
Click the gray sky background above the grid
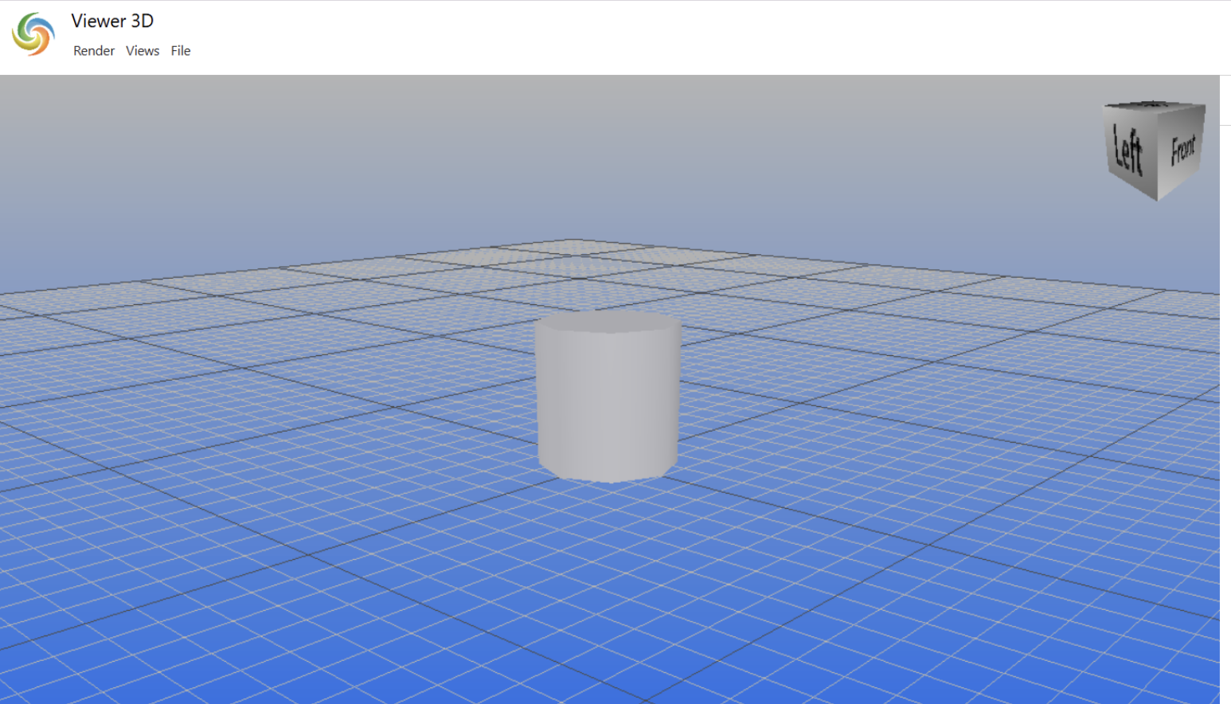click(x=557, y=143)
